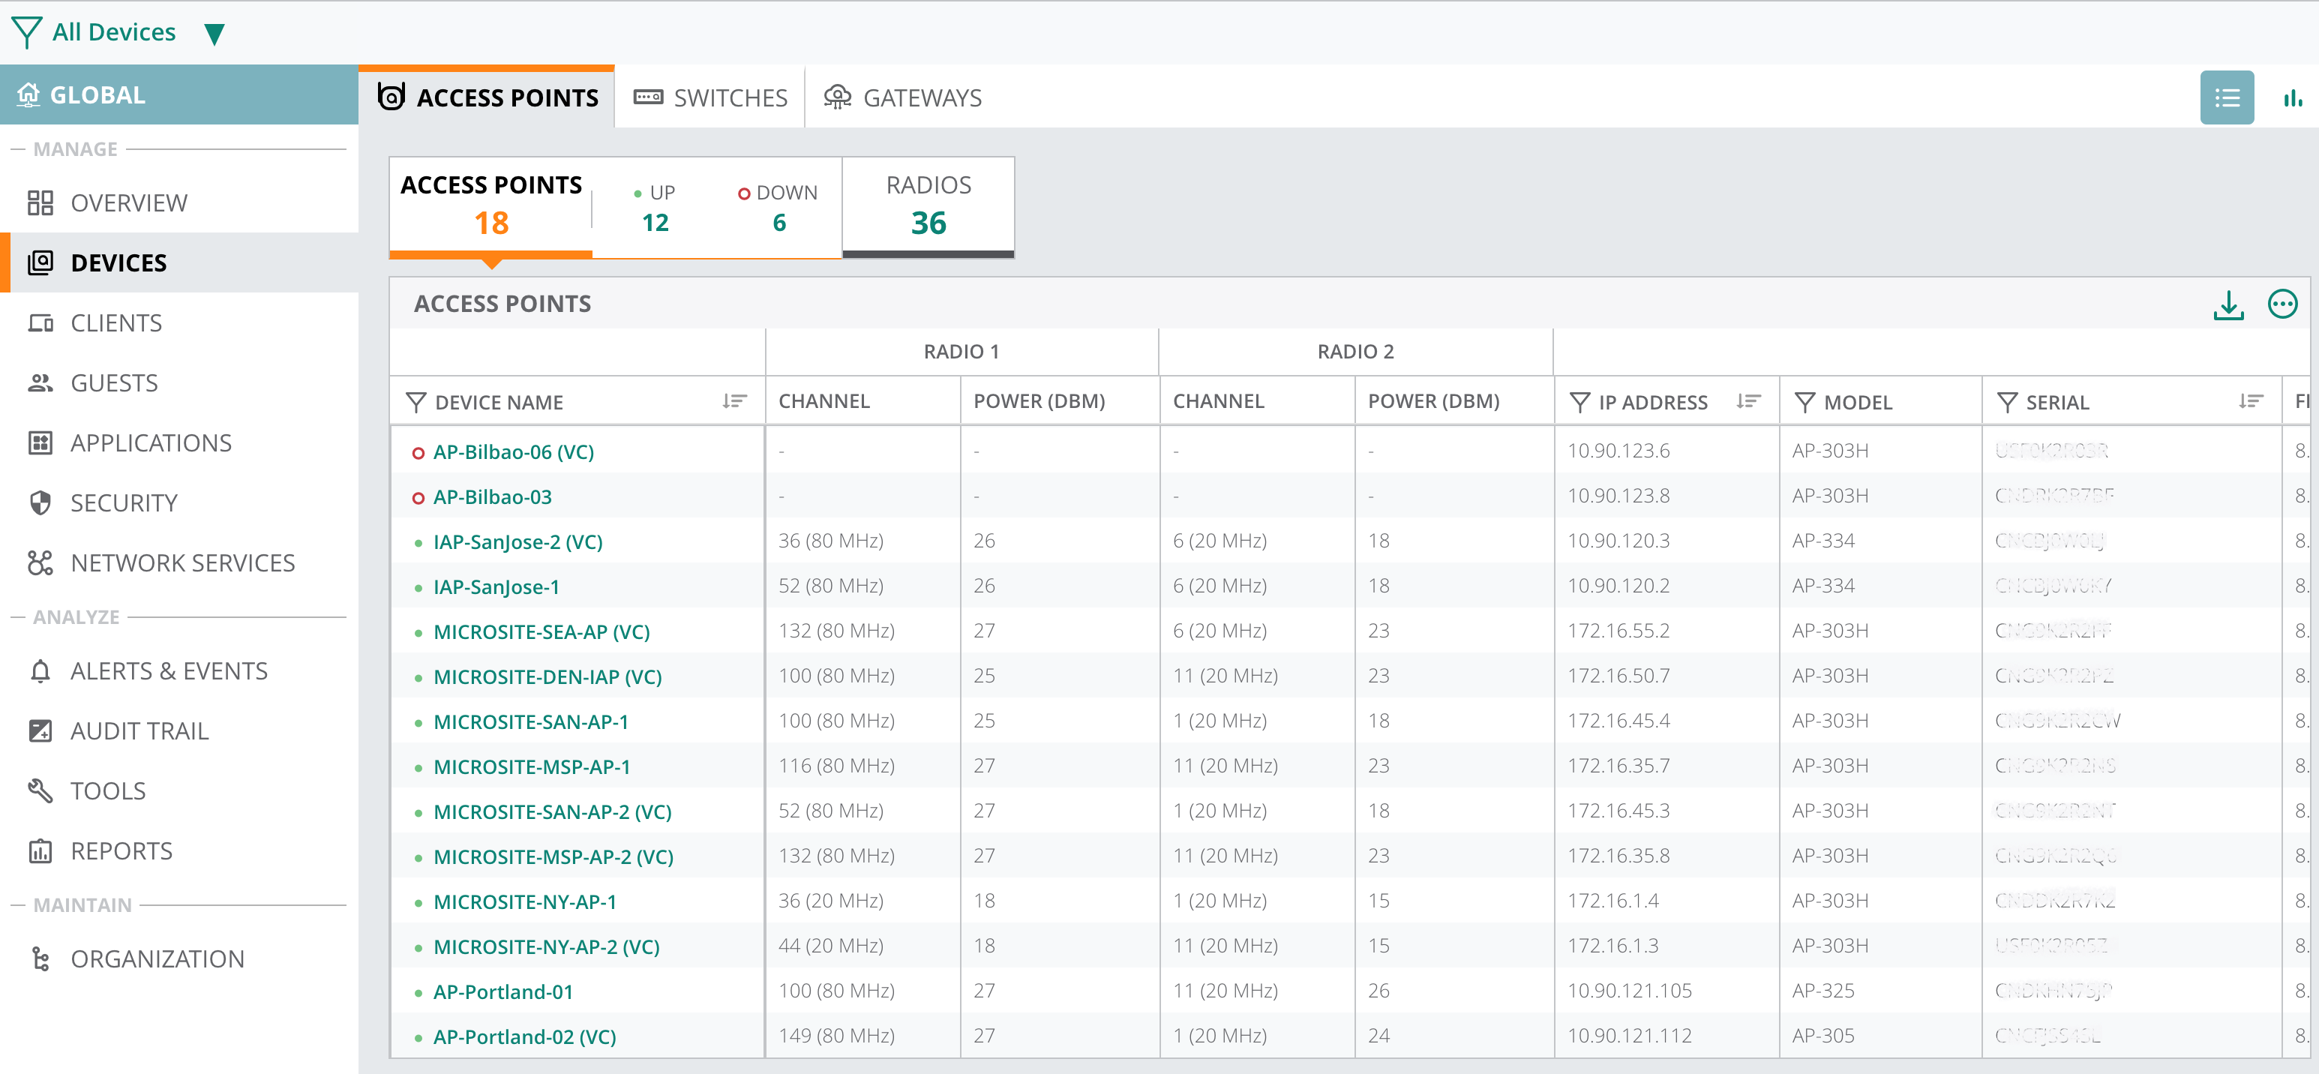Filter by IP Address funnel icon
The width and height of the screenshot is (2319, 1074).
[1580, 403]
